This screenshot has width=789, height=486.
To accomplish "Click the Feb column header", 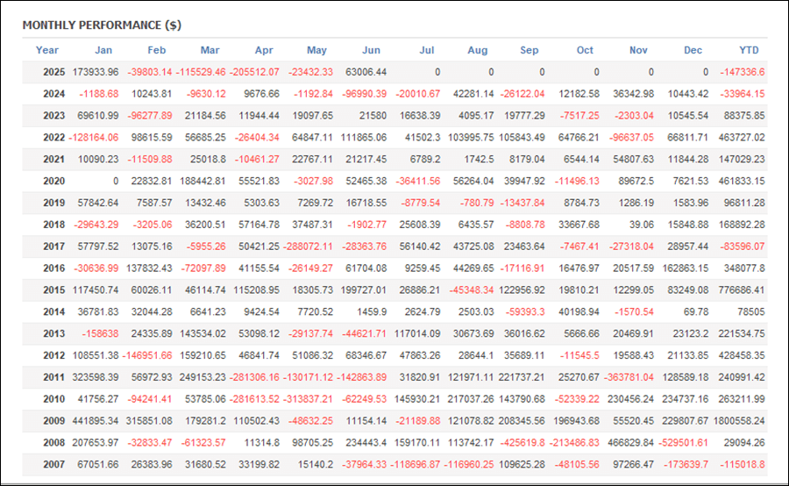I will (157, 50).
